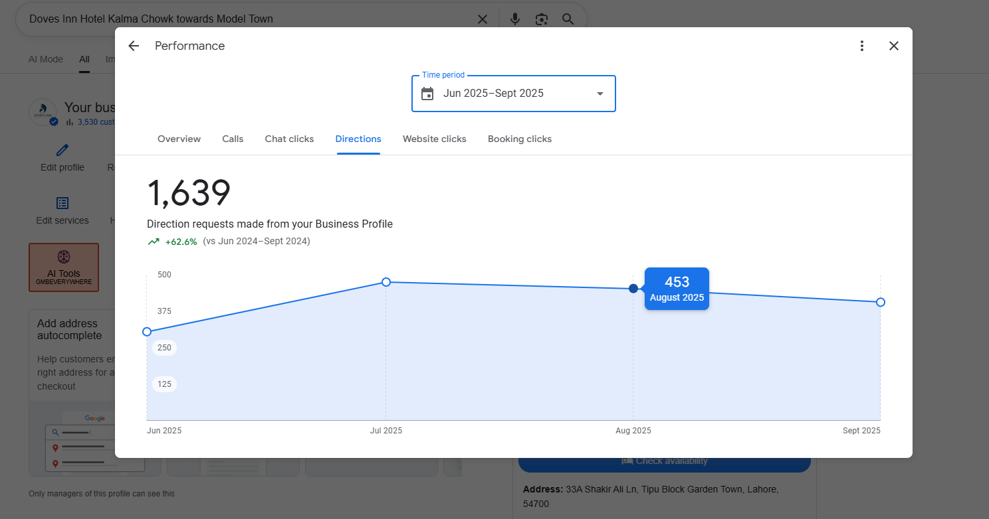
Task: Close the Performance dialog with X
Action: pos(893,46)
